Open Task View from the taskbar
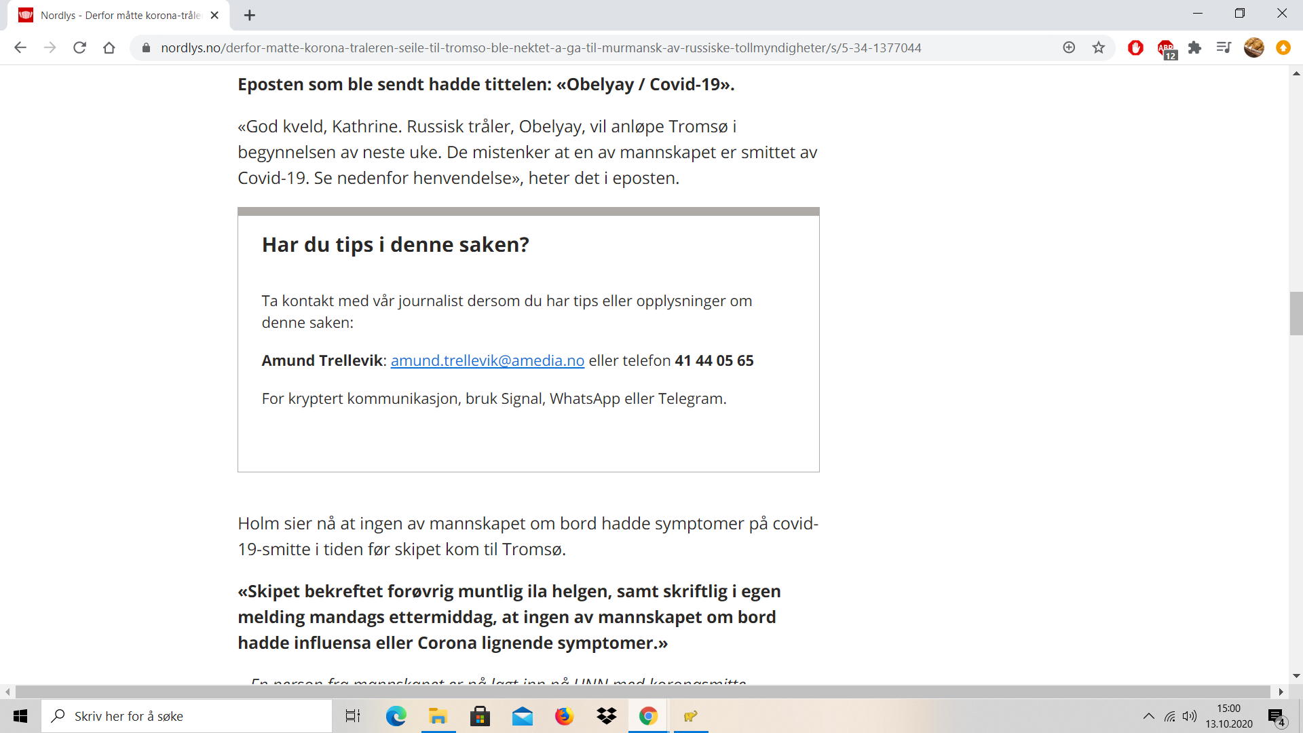 pos(353,716)
